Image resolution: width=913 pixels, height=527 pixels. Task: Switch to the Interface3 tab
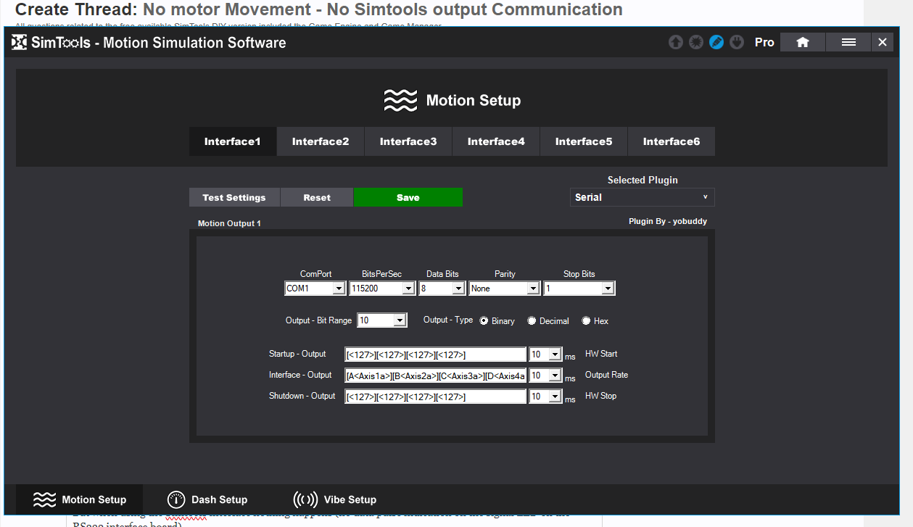408,141
